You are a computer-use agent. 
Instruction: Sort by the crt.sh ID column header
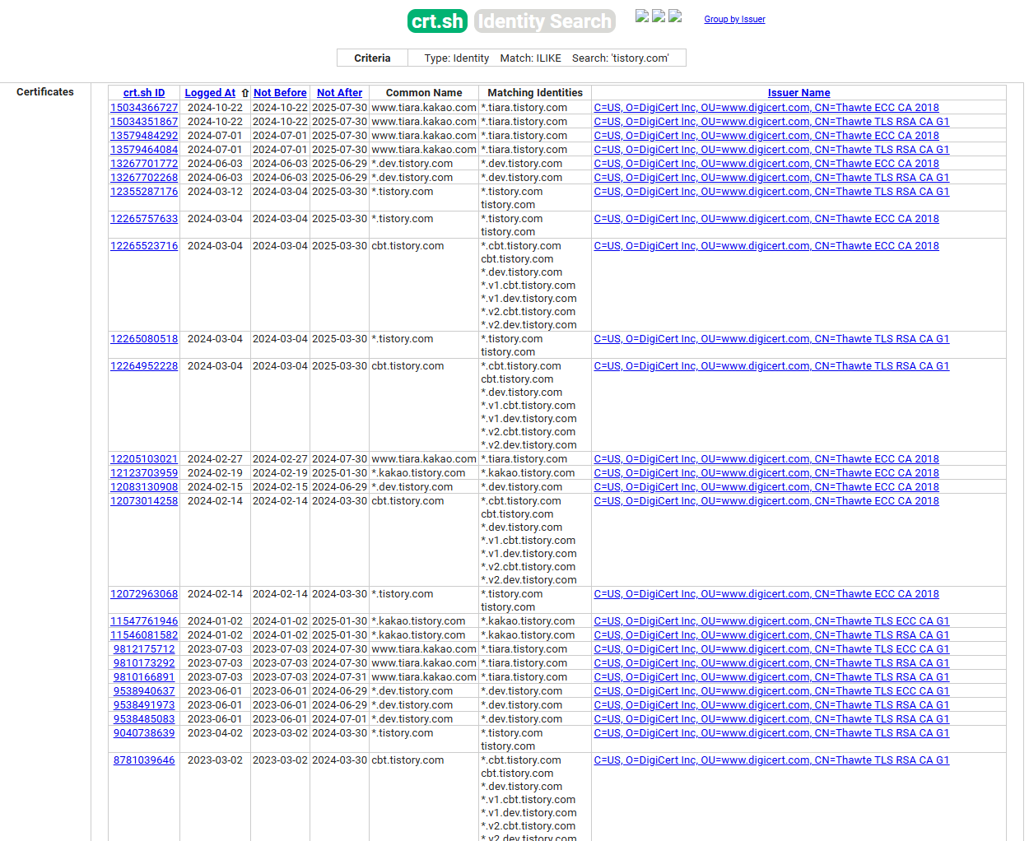144,93
